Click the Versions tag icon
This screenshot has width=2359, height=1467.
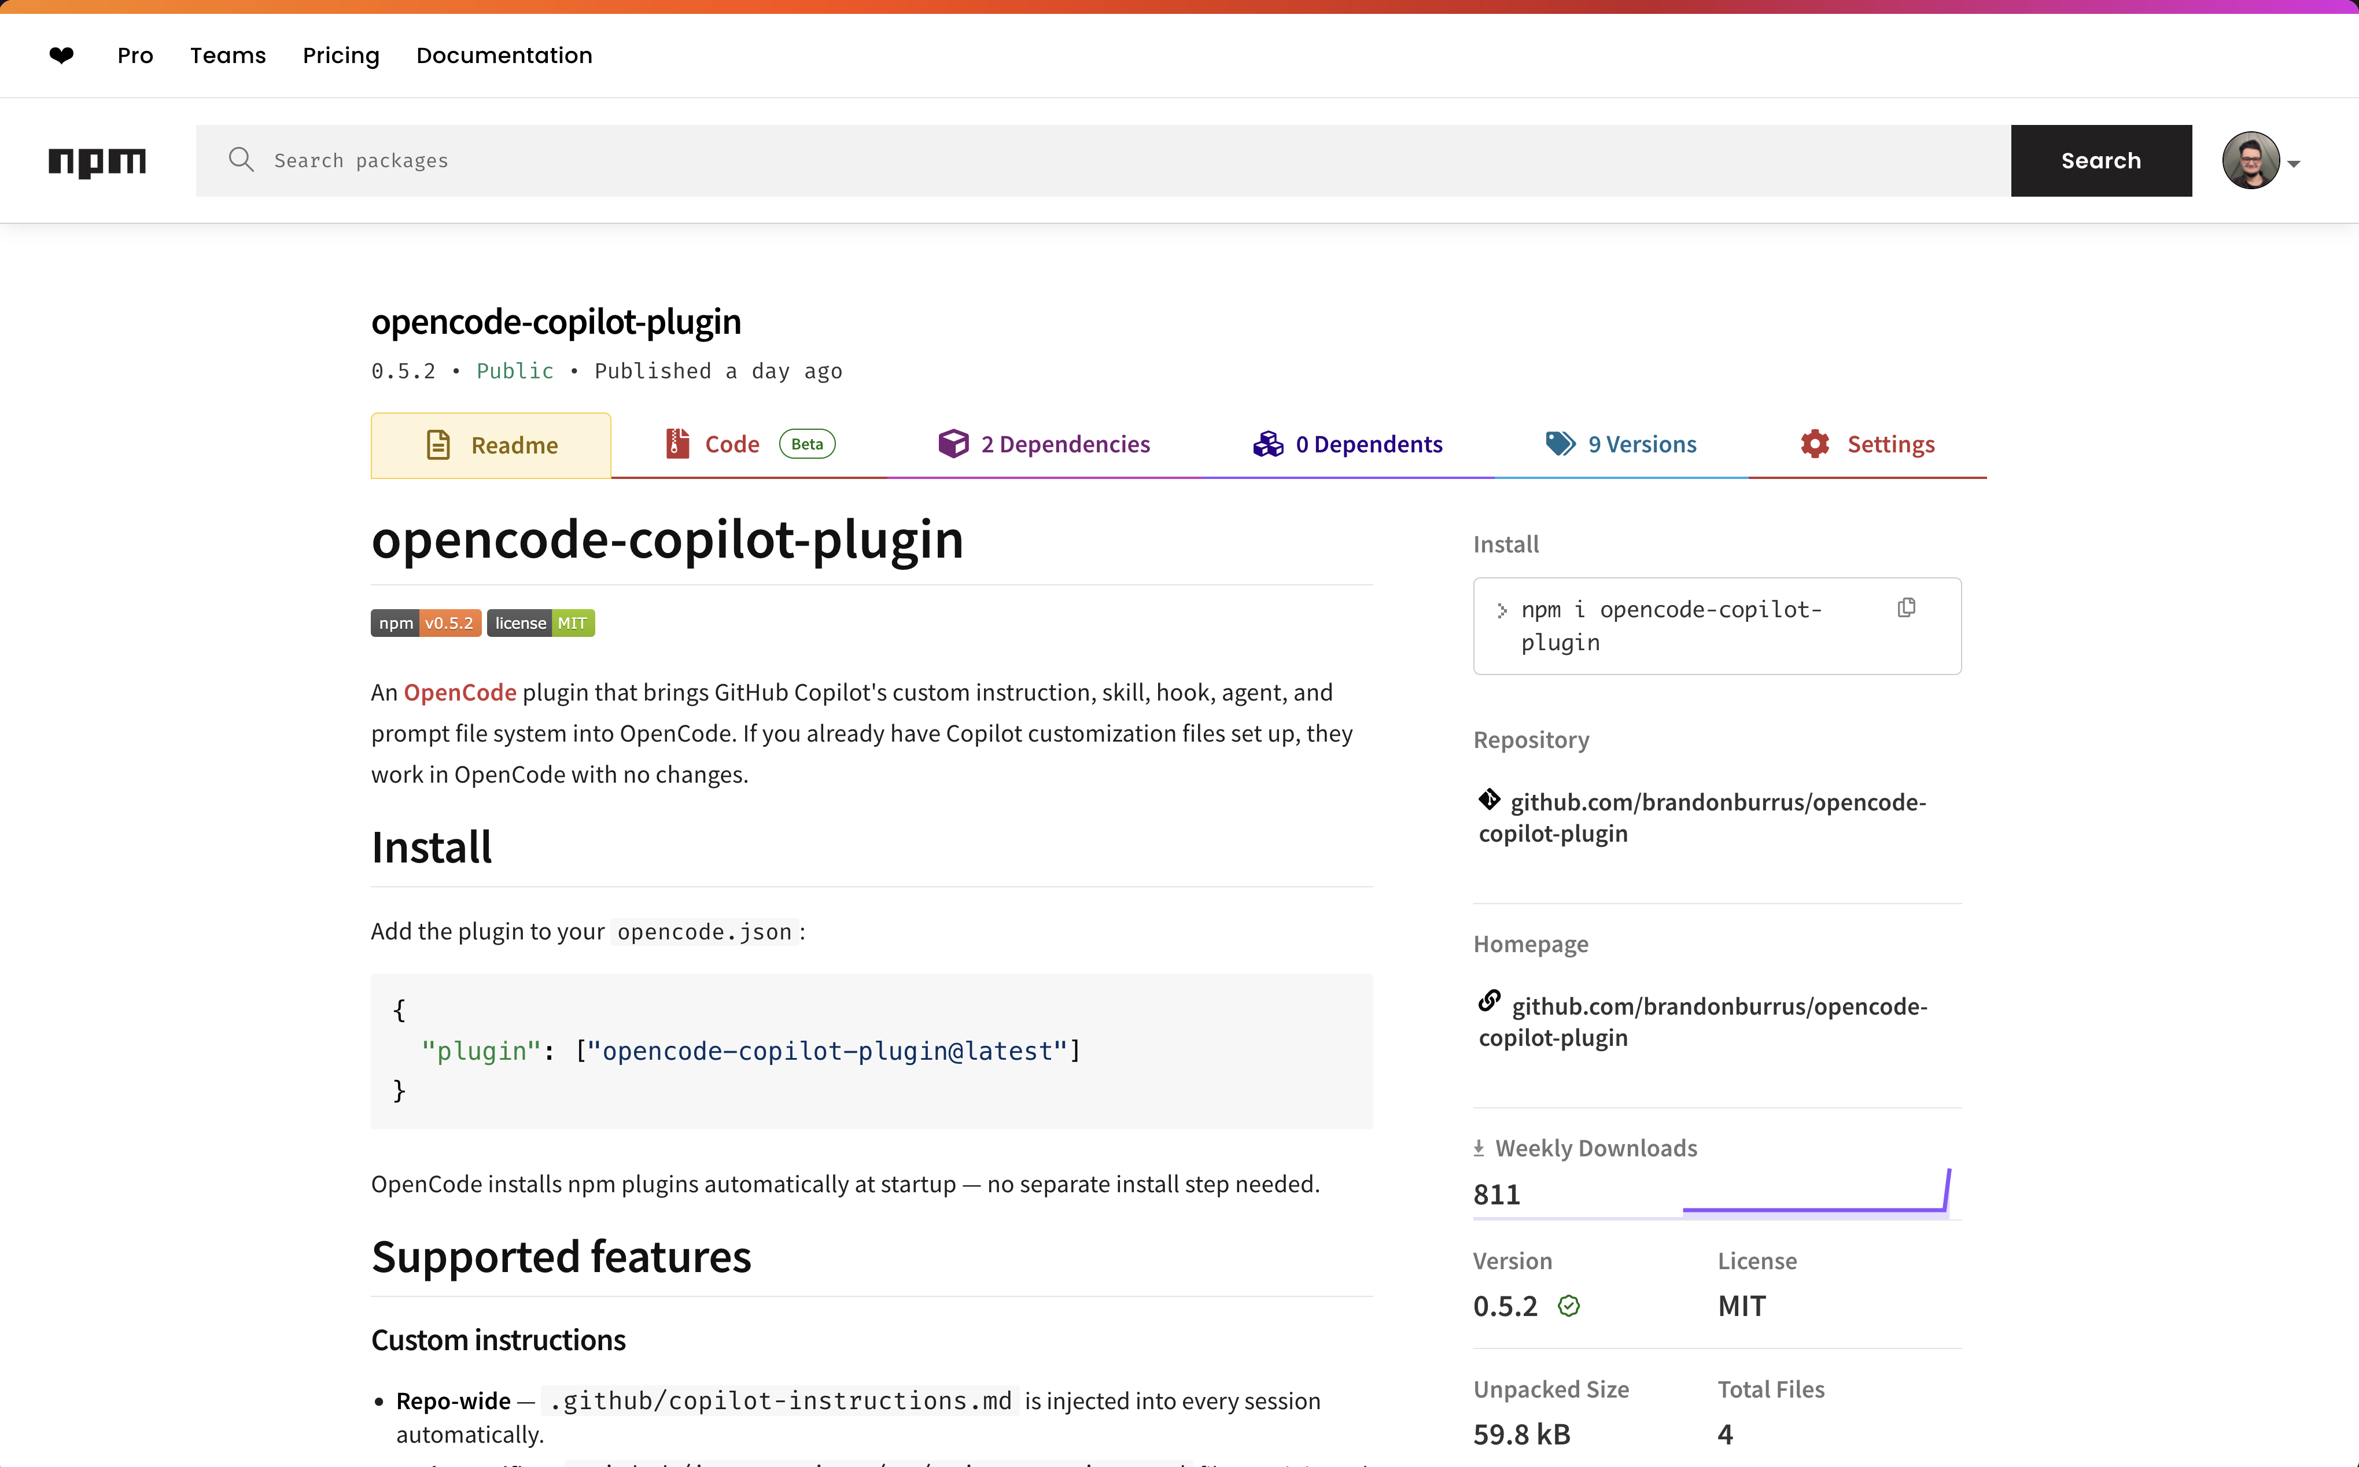pyautogui.click(x=1560, y=444)
